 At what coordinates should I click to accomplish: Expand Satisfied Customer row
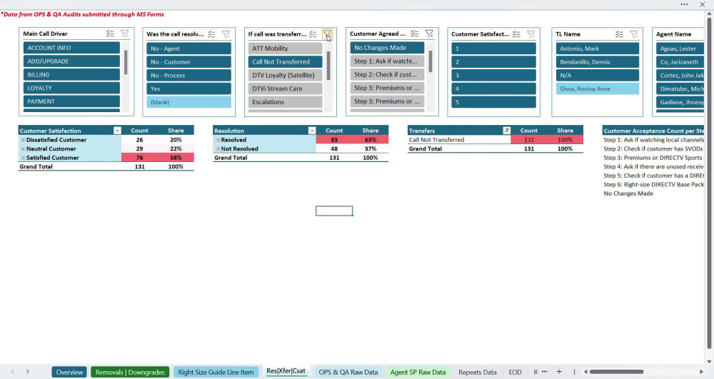click(24, 158)
